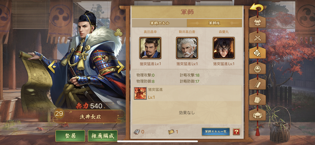Click the 蟄居 green button
The width and height of the screenshot is (315, 145).
[x=70, y=136]
